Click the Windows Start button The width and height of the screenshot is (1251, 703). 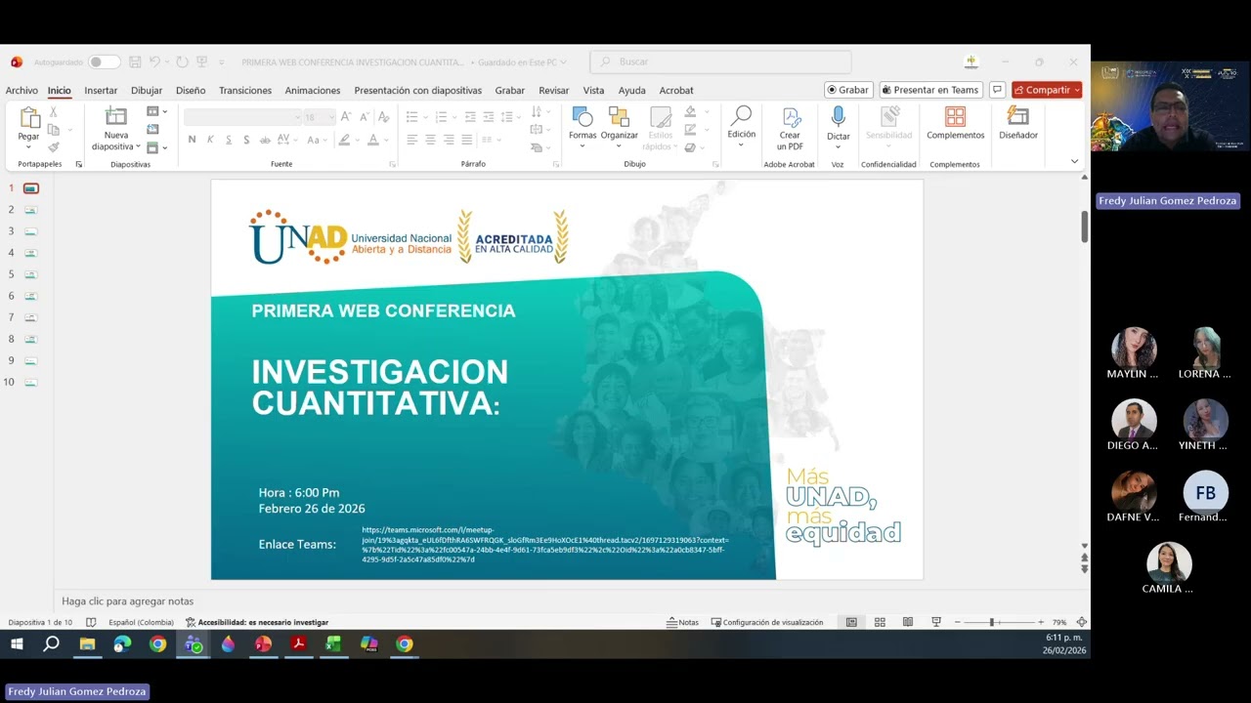click(17, 644)
